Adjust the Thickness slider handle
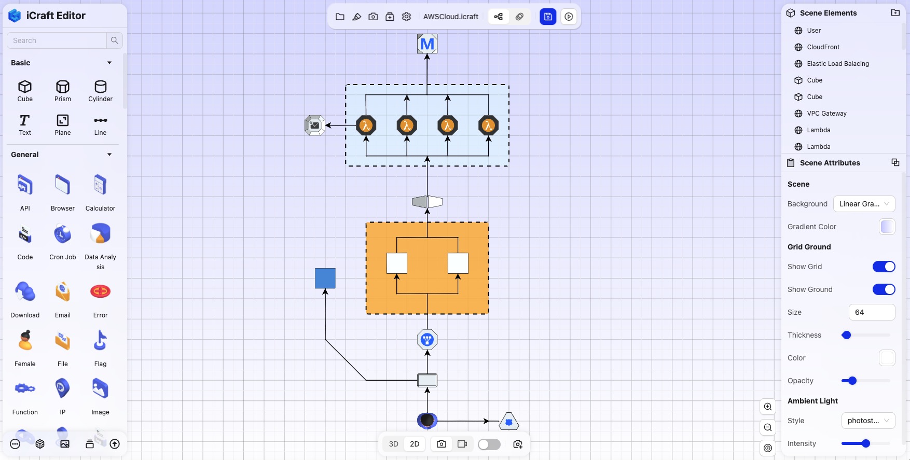Screen dimensions: 910x460 (846, 335)
